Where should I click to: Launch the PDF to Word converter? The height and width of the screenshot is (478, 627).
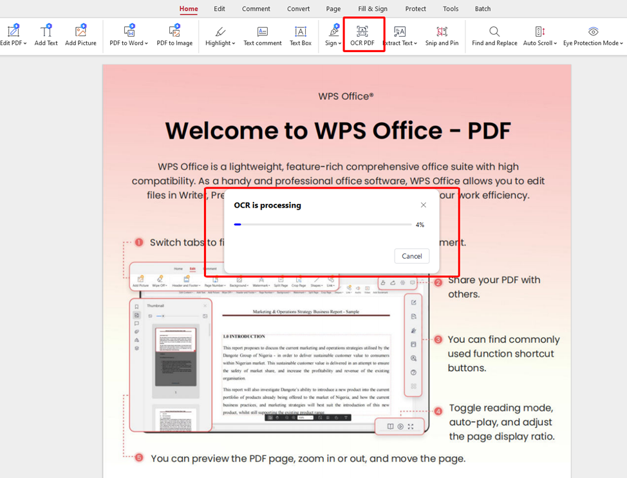(128, 35)
